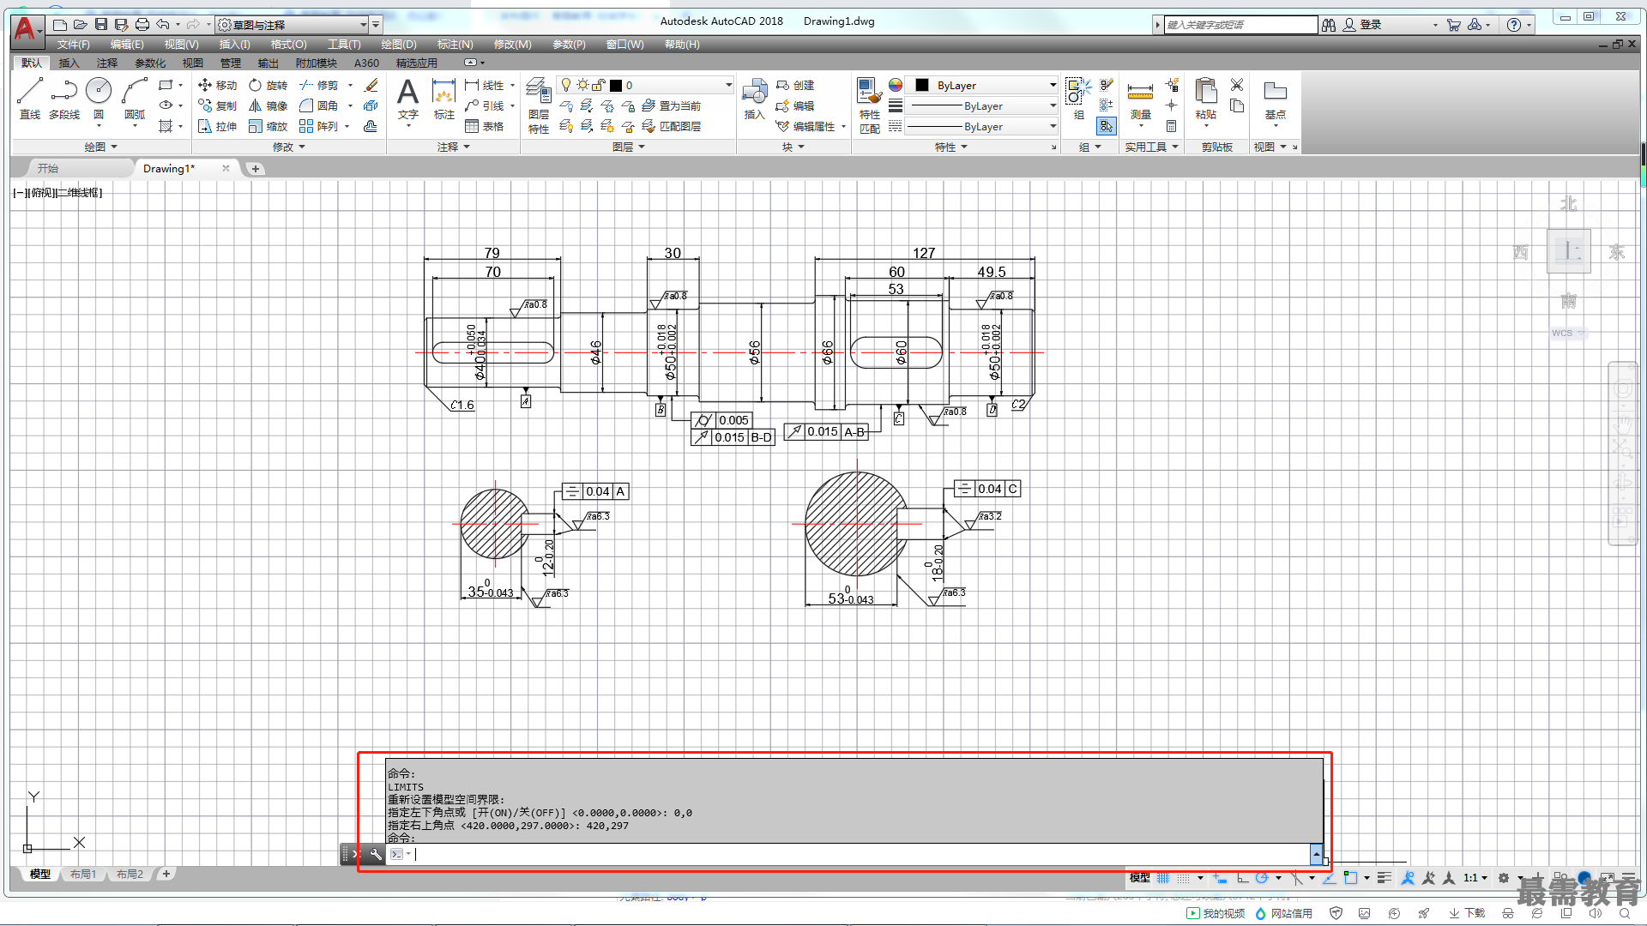
Task: Choose the Move (移动) command
Action: point(217,85)
